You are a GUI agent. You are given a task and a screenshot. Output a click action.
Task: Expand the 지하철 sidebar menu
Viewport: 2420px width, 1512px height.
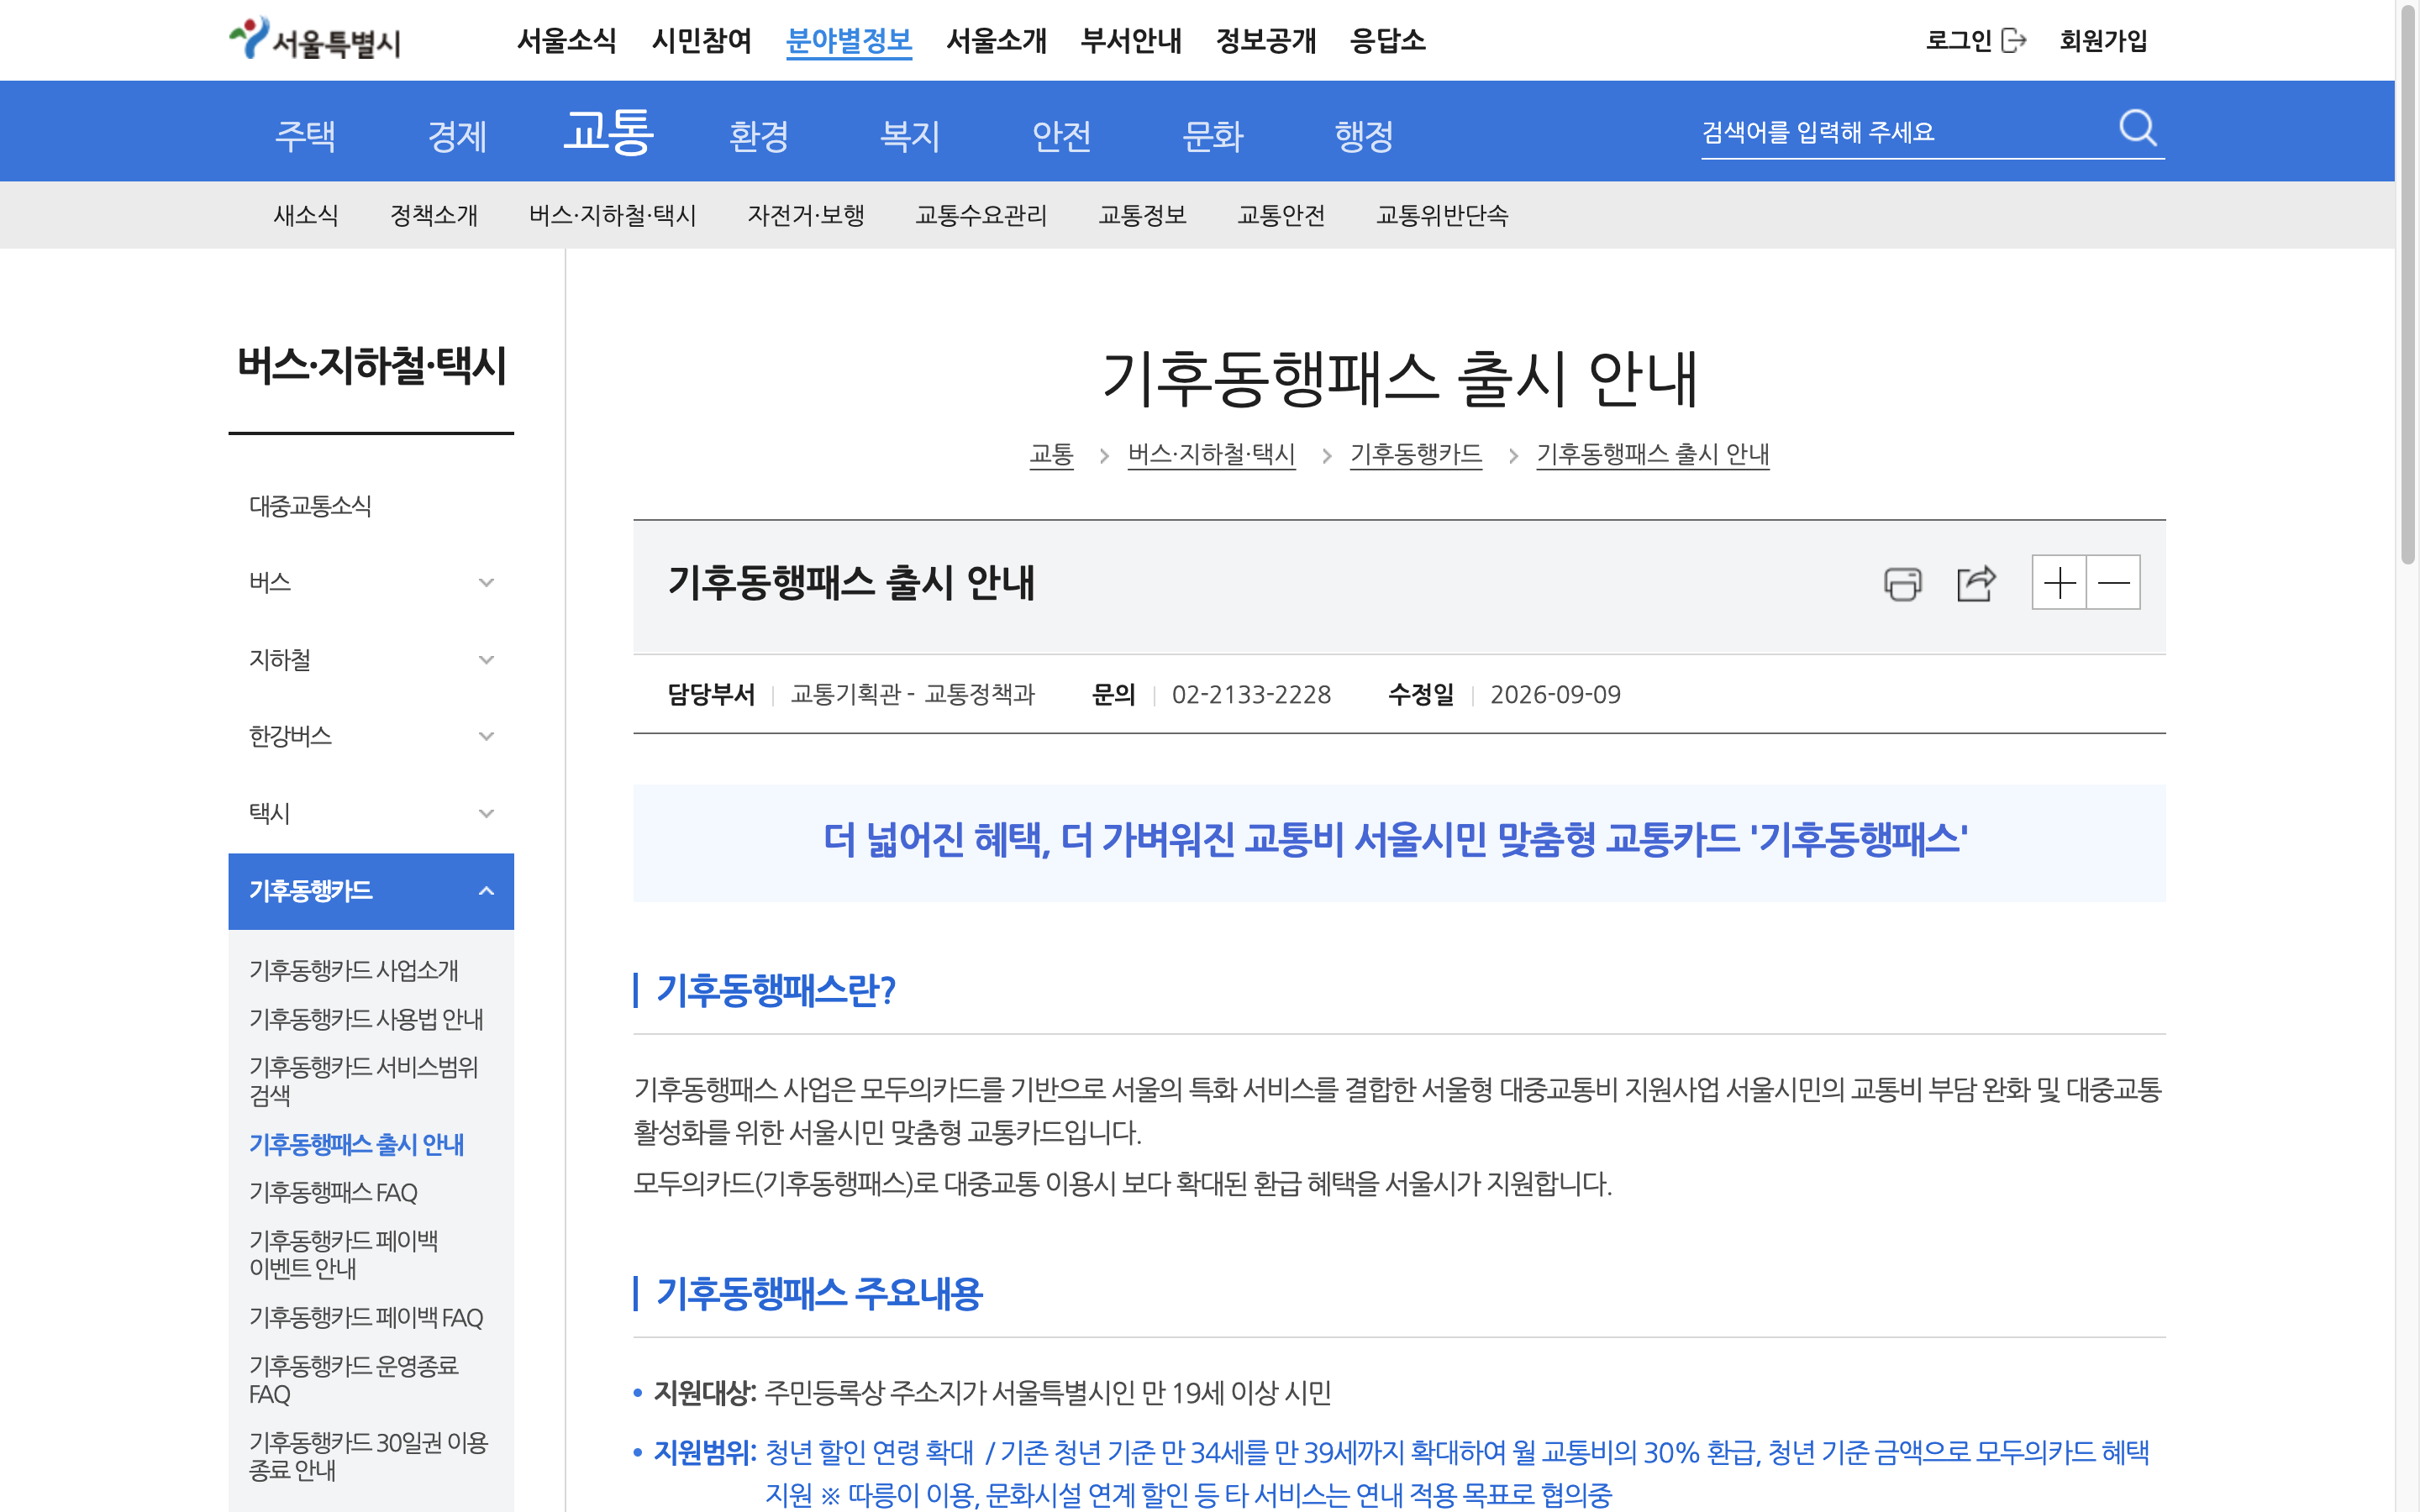[x=371, y=660]
